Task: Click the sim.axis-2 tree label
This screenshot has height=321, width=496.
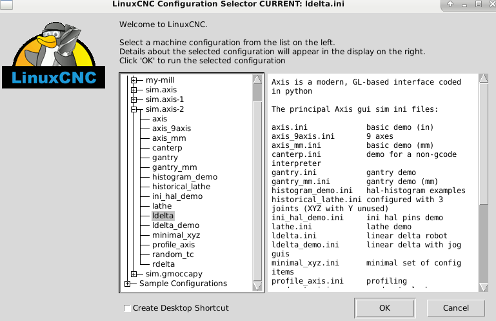Action: 164,109
